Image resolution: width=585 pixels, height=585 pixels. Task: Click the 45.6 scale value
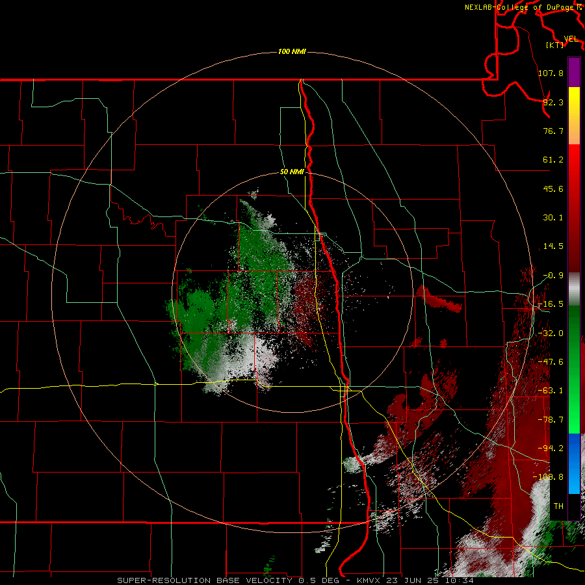point(553,188)
